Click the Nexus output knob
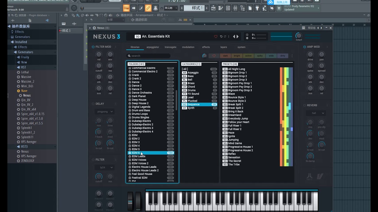Viewport: 378px width, 212px height. pyautogui.click(x=299, y=36)
